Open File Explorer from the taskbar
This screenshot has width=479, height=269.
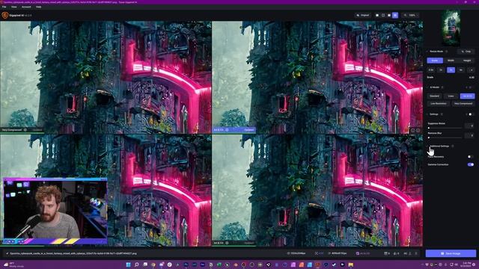point(350,265)
